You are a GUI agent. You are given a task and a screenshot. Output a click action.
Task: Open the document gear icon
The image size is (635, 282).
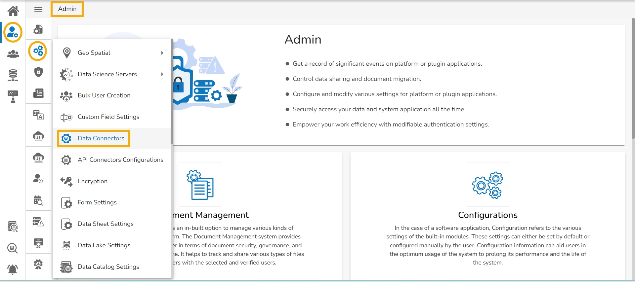pyautogui.click(x=38, y=30)
